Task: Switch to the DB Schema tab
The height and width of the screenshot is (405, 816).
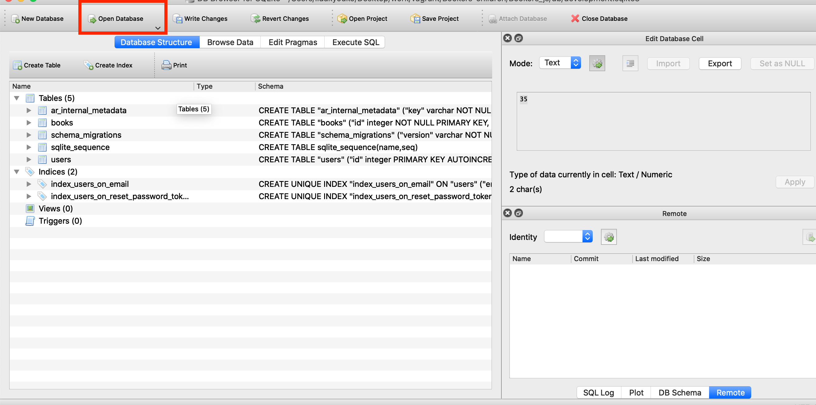Action: 679,394
